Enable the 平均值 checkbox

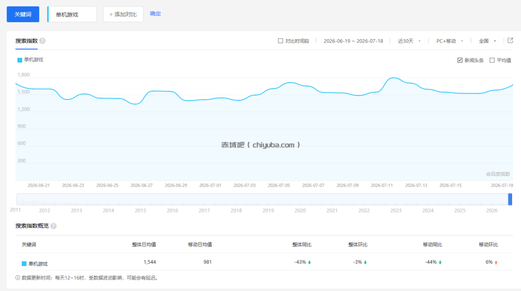[492, 60]
